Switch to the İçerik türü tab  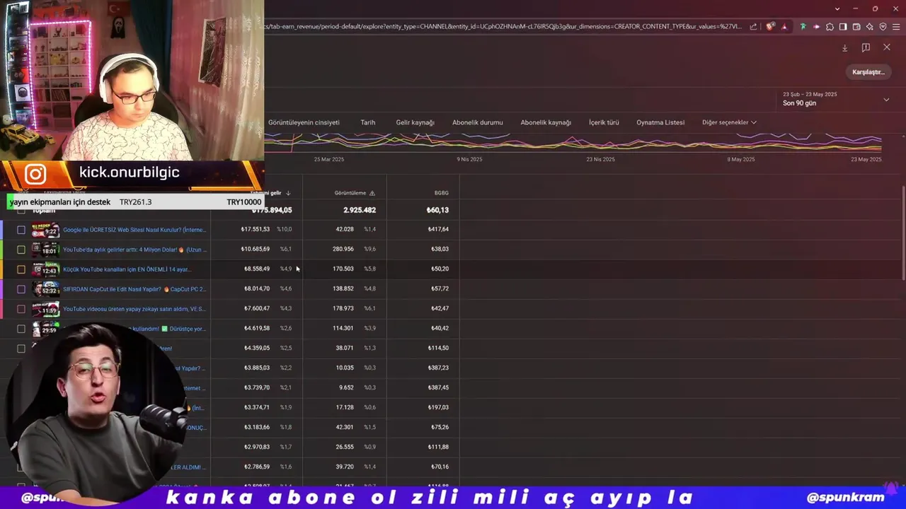[604, 122]
